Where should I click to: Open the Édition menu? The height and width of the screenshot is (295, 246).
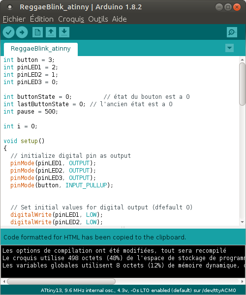(42, 19)
